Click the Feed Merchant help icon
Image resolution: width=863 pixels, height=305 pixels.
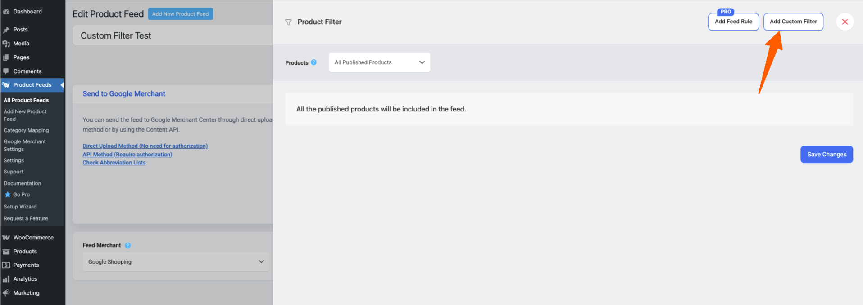click(128, 245)
